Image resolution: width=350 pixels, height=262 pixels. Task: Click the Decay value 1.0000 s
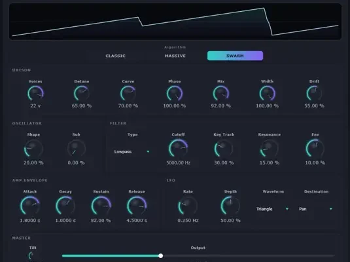click(65, 221)
